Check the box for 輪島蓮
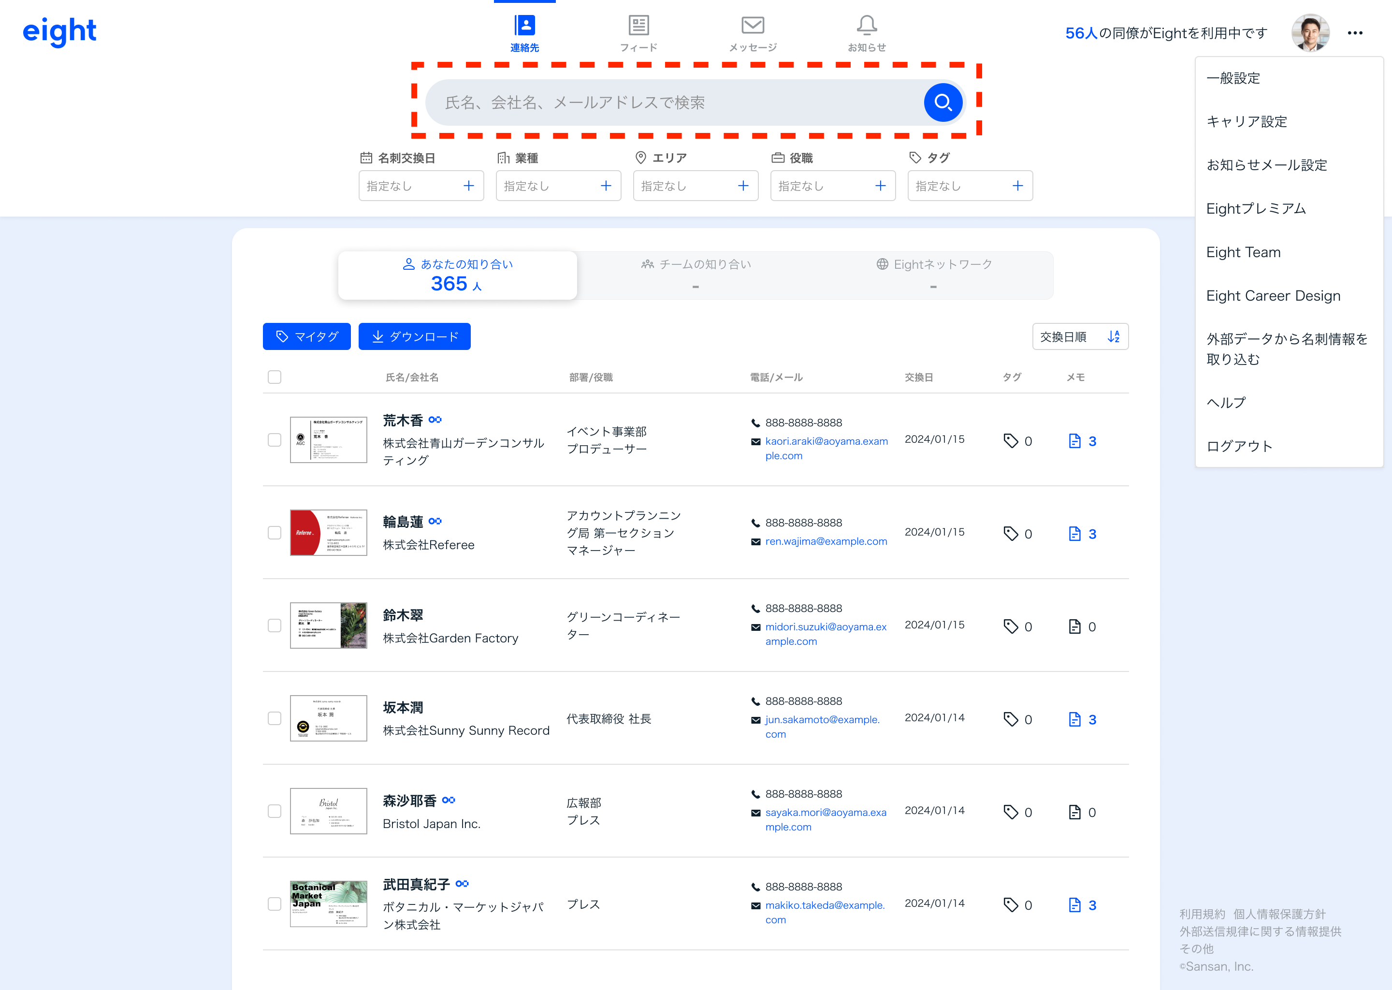Screen dimensions: 1392x990 274,533
